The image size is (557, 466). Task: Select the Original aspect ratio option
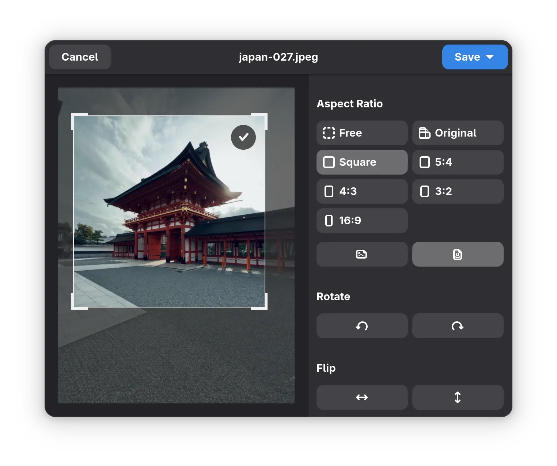pyautogui.click(x=458, y=133)
